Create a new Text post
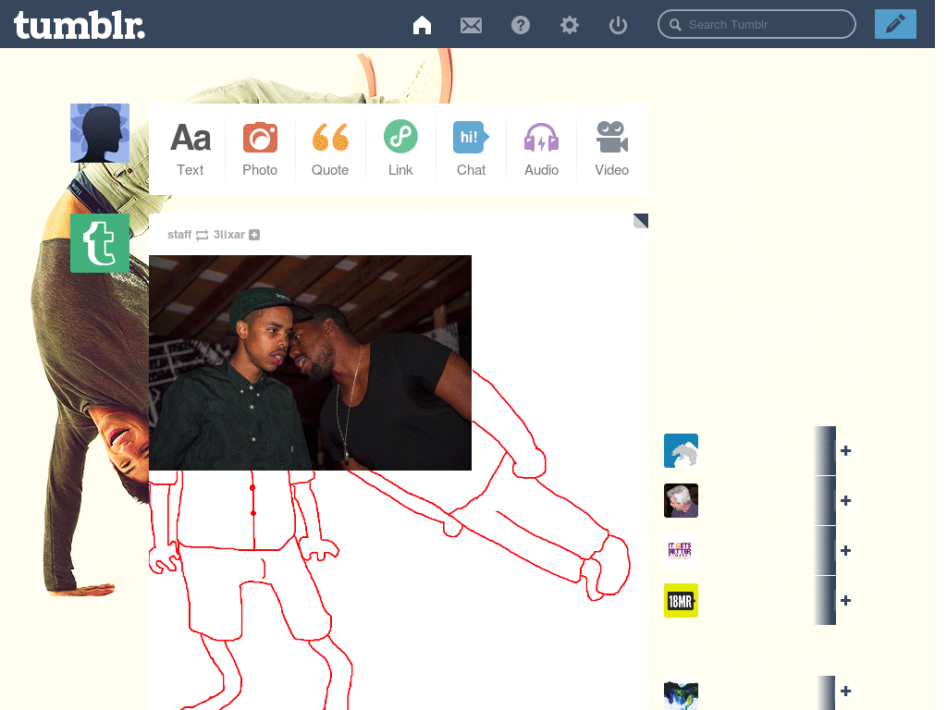Viewport: 947px width, 710px height. coord(191,149)
